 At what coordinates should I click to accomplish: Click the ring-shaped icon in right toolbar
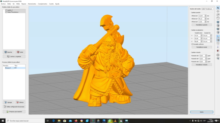pos(218,55)
